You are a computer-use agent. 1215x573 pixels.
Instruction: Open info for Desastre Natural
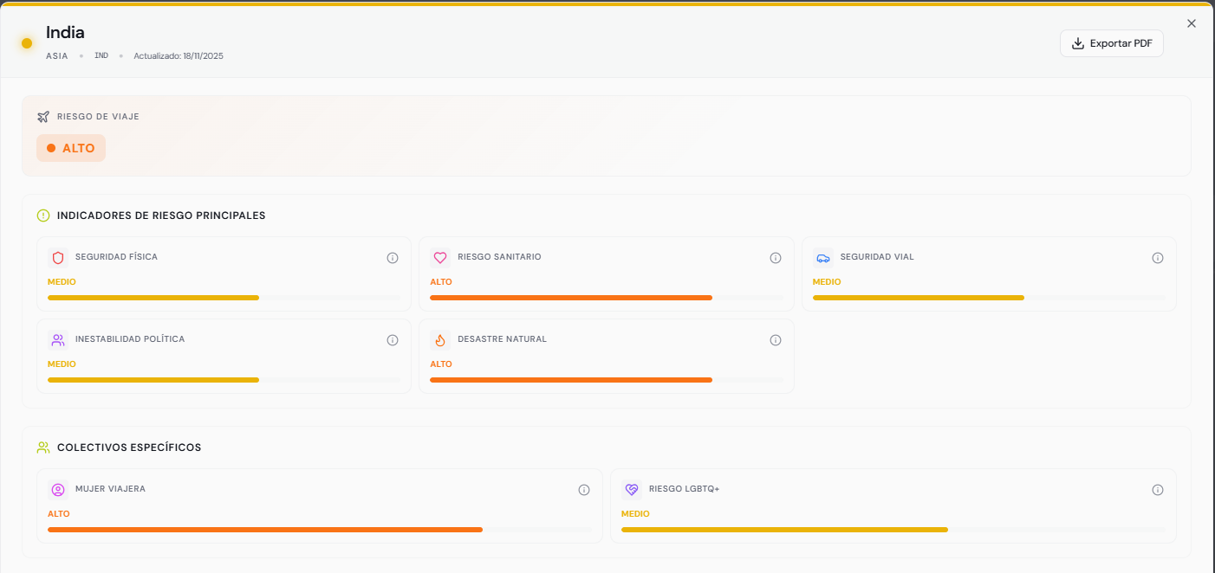coord(776,340)
